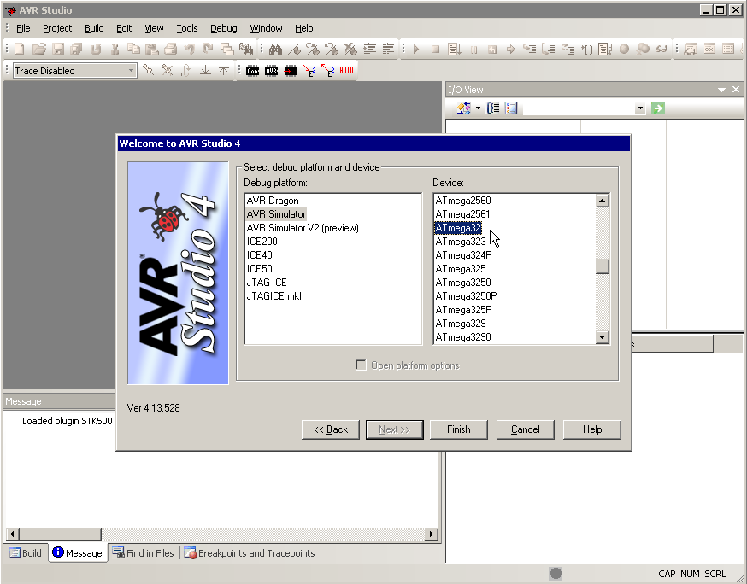Select AVR Simulator V2 (preview) platform
The height and width of the screenshot is (584, 747).
point(303,228)
